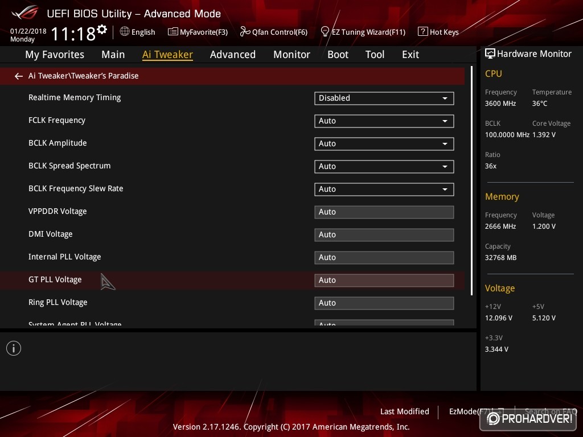The width and height of the screenshot is (583, 437).
Task: Click the globe language icon
Action: (125, 32)
